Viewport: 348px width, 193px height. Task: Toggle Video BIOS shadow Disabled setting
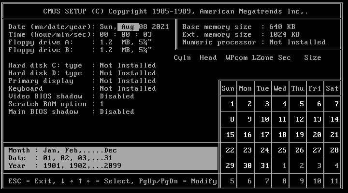(117, 96)
